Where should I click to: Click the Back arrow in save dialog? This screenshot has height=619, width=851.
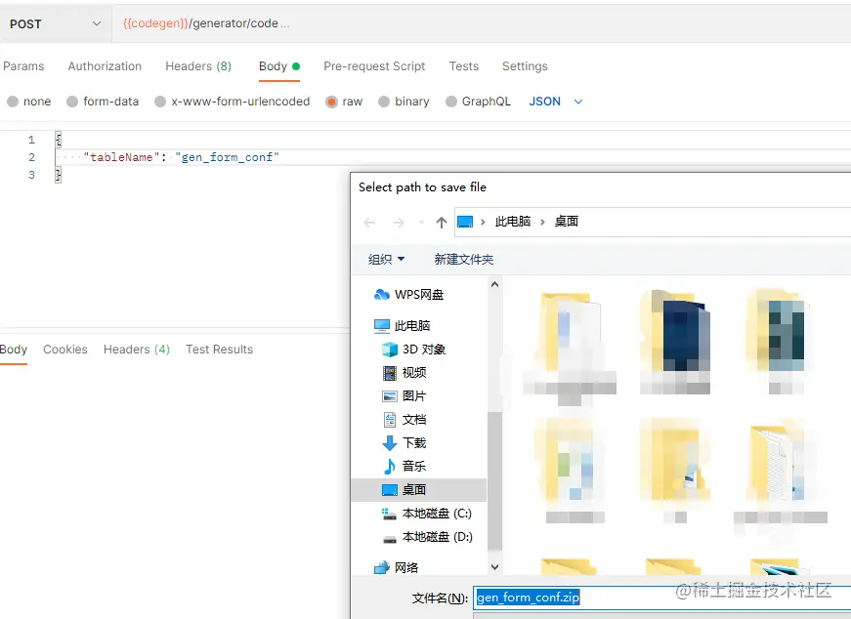point(369,223)
